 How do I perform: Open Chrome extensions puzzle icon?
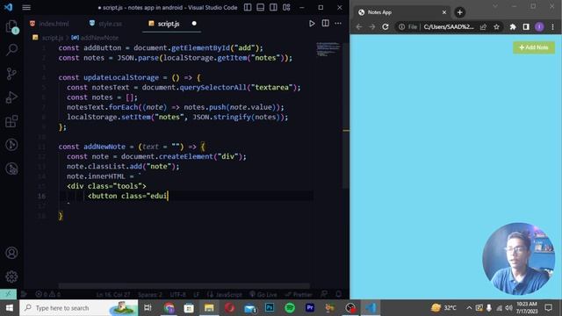click(513, 27)
